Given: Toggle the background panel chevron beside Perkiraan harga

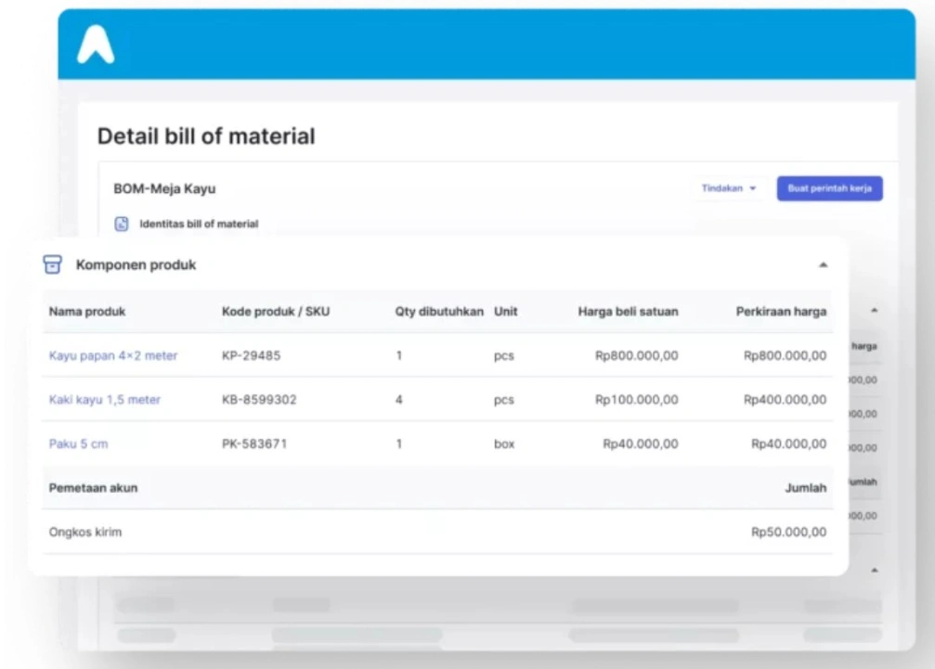Looking at the screenshot, I should pyautogui.click(x=874, y=310).
